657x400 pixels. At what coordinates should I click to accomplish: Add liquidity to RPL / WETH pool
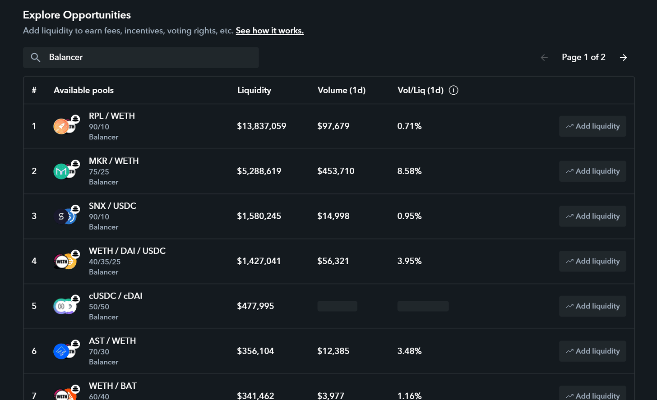point(592,126)
